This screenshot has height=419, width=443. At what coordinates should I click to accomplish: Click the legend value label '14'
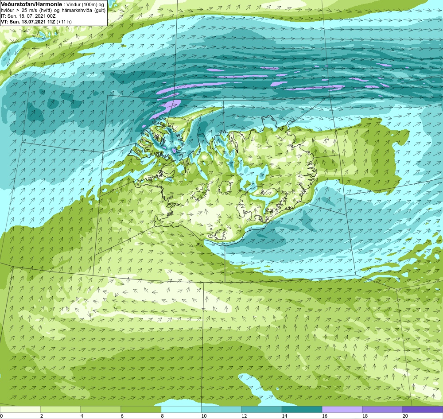284,416
